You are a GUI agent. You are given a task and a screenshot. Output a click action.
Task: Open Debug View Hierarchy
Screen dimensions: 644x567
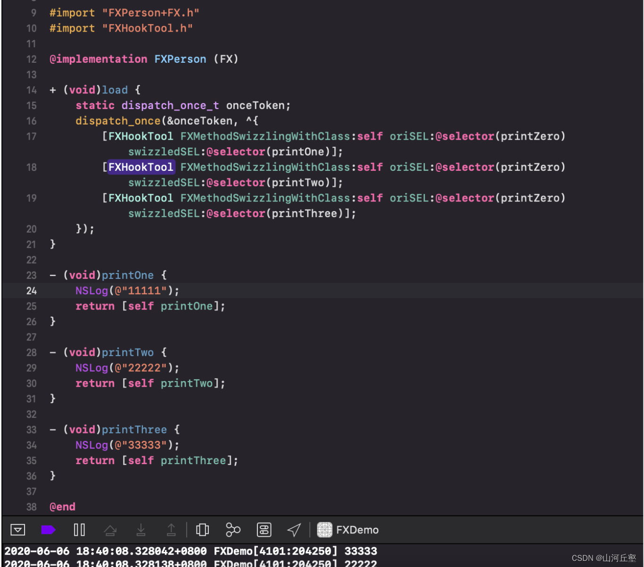click(x=202, y=530)
